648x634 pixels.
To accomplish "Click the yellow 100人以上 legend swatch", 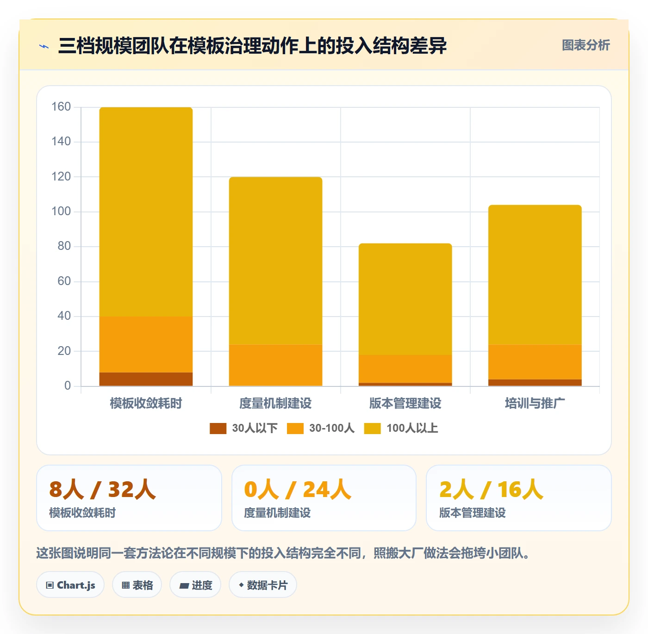I will coord(372,429).
